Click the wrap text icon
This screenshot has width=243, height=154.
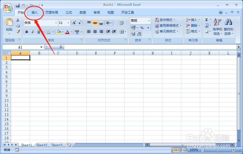pyautogui.click(x=122, y=23)
